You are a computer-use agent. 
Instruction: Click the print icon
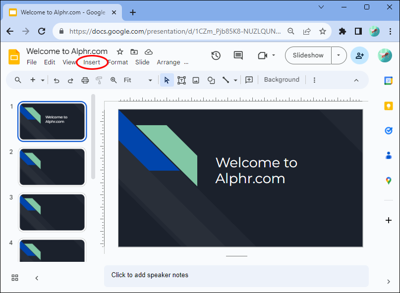(85, 80)
